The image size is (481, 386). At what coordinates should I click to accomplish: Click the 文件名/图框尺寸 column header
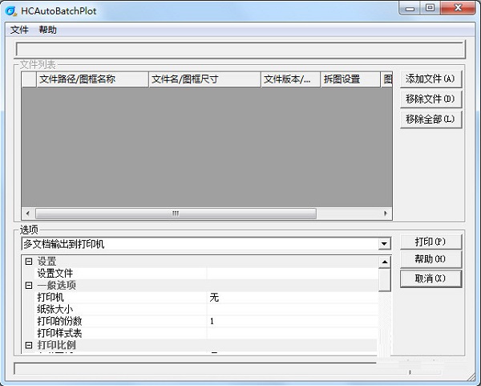tap(205, 79)
